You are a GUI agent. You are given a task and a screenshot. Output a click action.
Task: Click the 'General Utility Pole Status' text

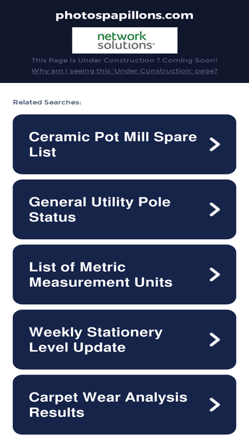(x=100, y=209)
